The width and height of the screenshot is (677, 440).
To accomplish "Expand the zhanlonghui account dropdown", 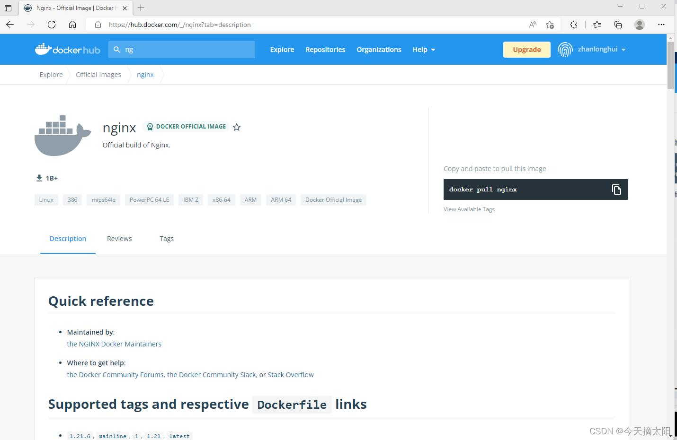I will click(x=601, y=49).
